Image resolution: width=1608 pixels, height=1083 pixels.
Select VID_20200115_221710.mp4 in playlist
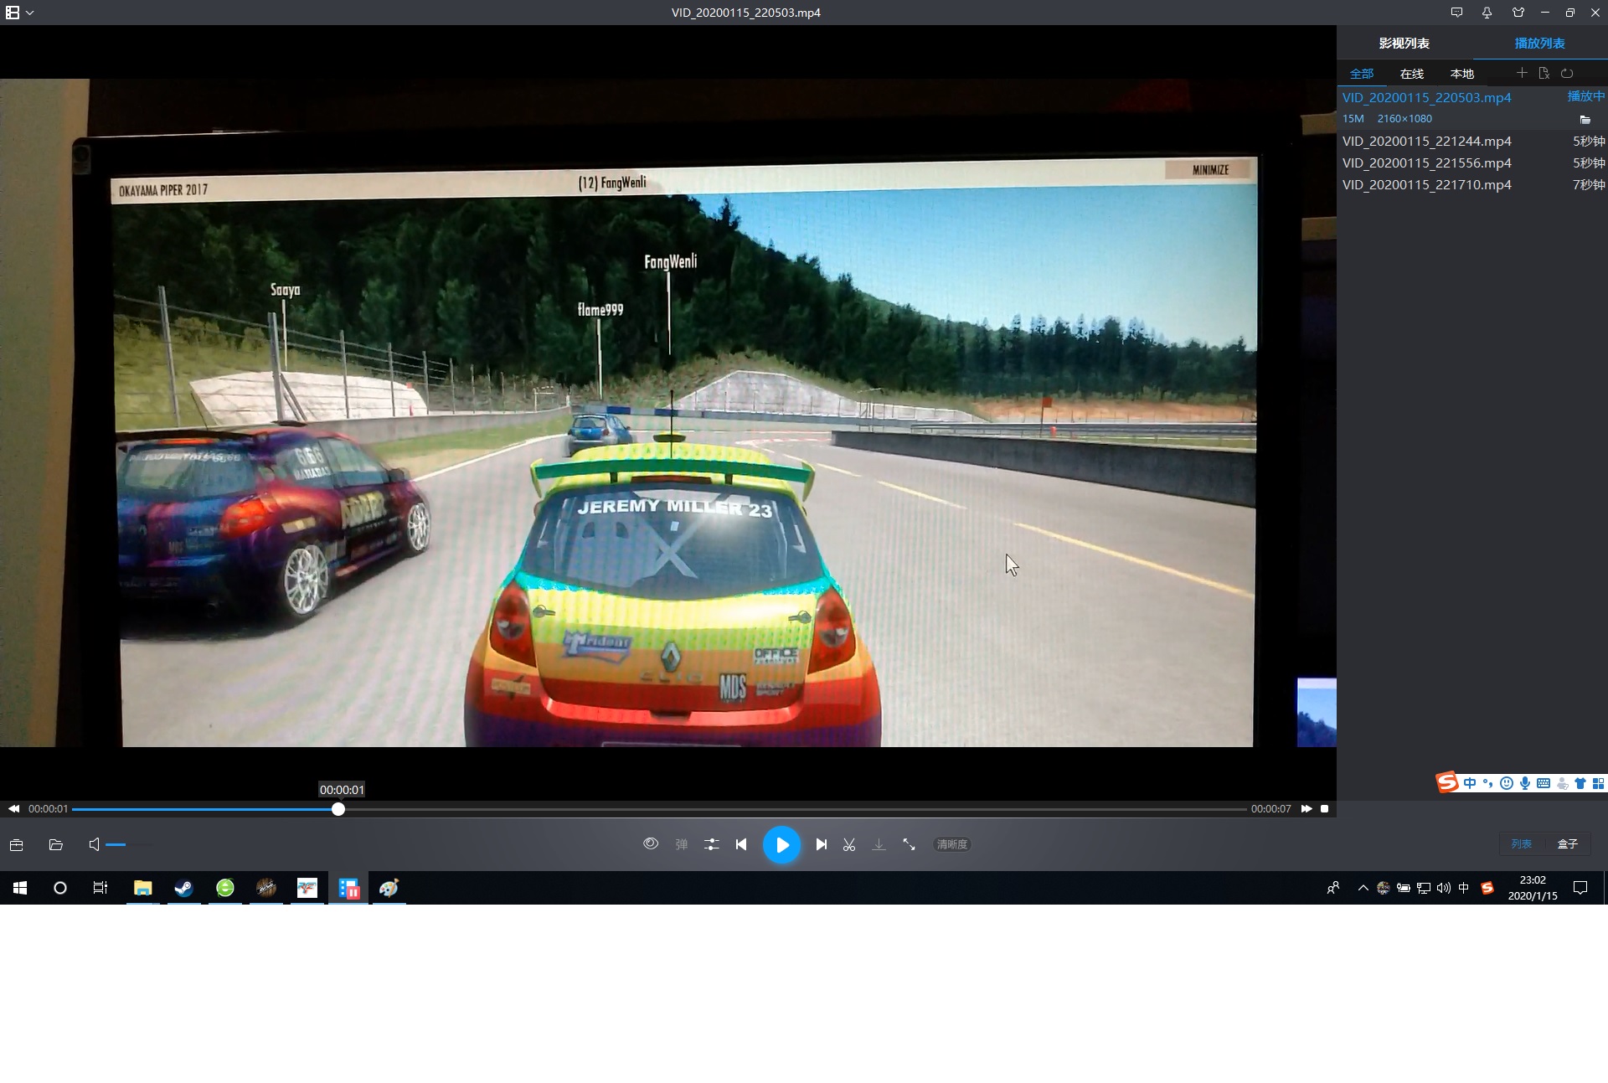[x=1472, y=184]
